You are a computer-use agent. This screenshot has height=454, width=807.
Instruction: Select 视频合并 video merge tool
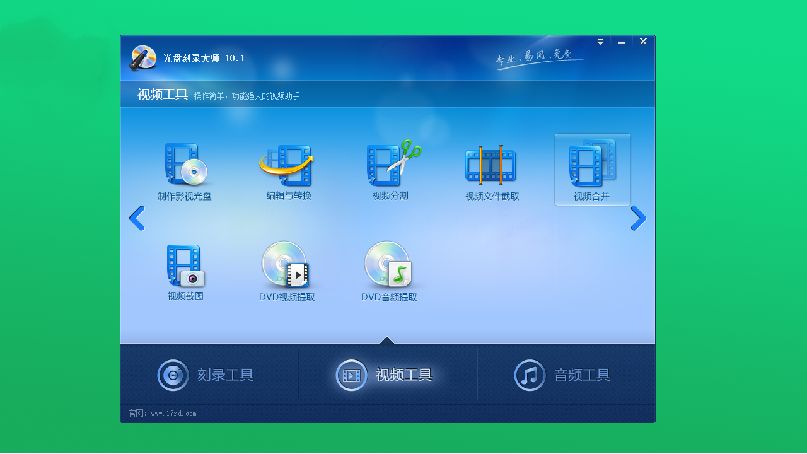(593, 170)
